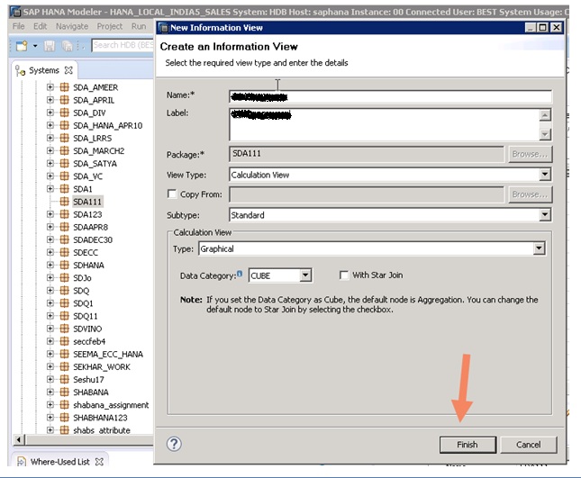Click the Cancel button
Screen dimensions: 581x478
(x=529, y=445)
